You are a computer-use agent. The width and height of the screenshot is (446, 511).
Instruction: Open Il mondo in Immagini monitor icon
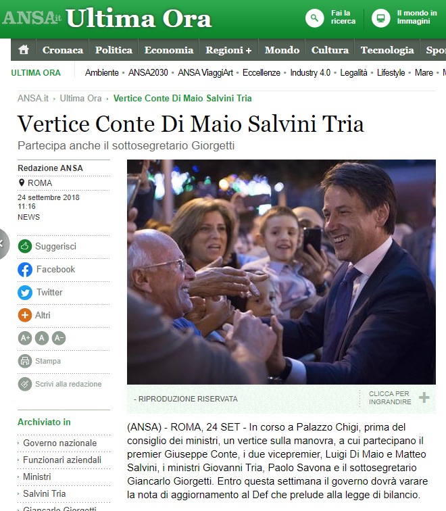(380, 18)
